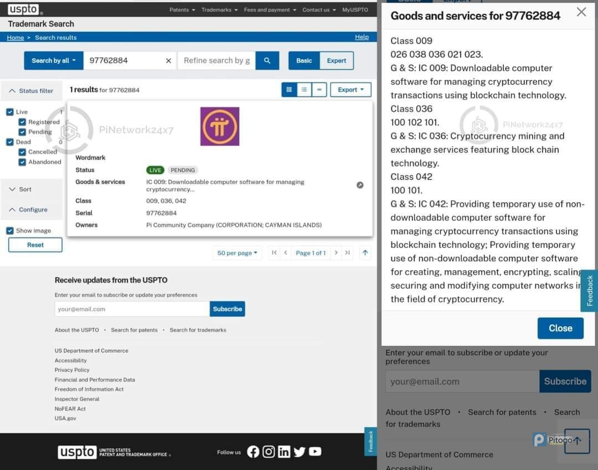Image resolution: width=598 pixels, height=470 pixels.
Task: Open the Export dropdown
Action: tap(350, 90)
